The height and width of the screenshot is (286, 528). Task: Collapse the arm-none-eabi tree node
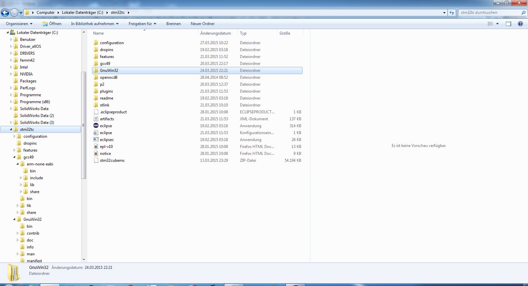(x=17, y=164)
